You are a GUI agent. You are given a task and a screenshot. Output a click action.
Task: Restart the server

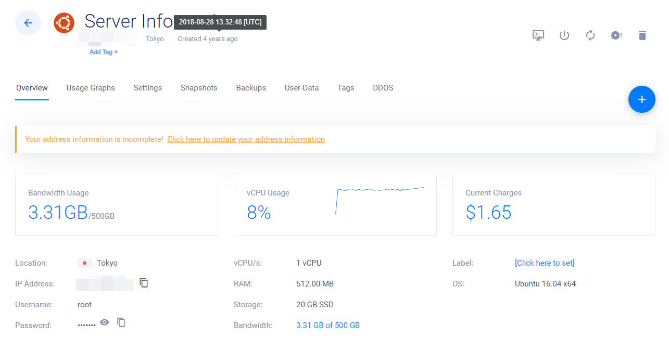point(590,35)
